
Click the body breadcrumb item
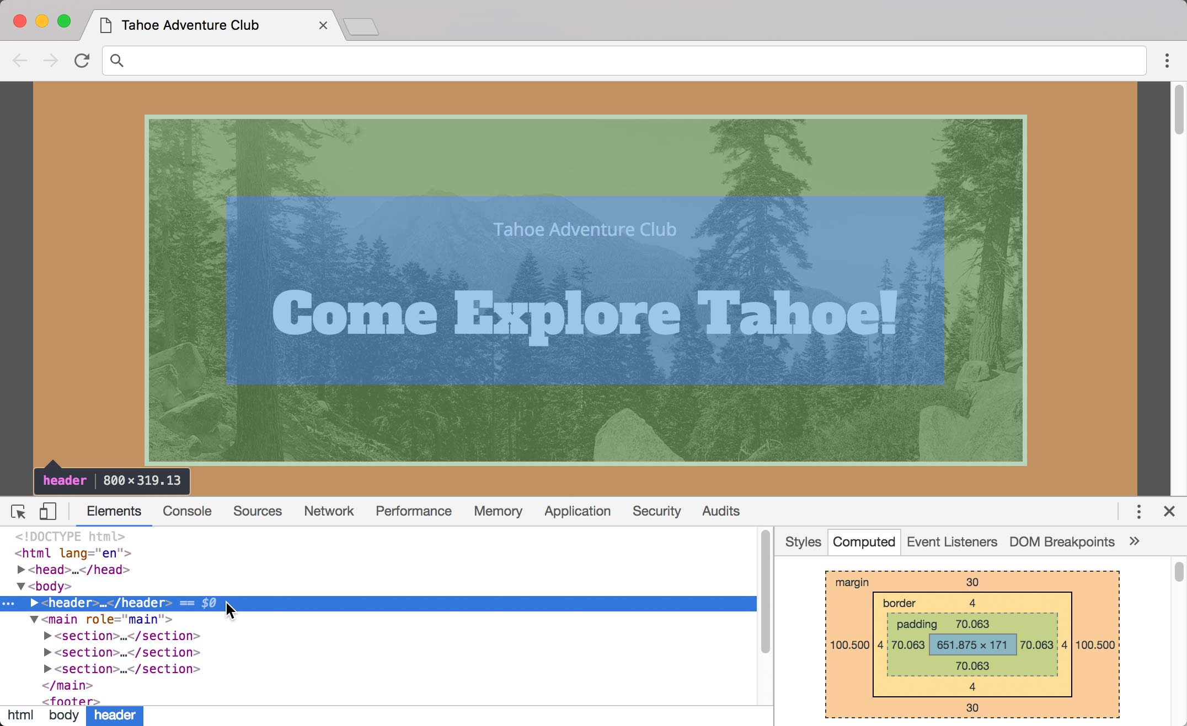click(x=63, y=715)
